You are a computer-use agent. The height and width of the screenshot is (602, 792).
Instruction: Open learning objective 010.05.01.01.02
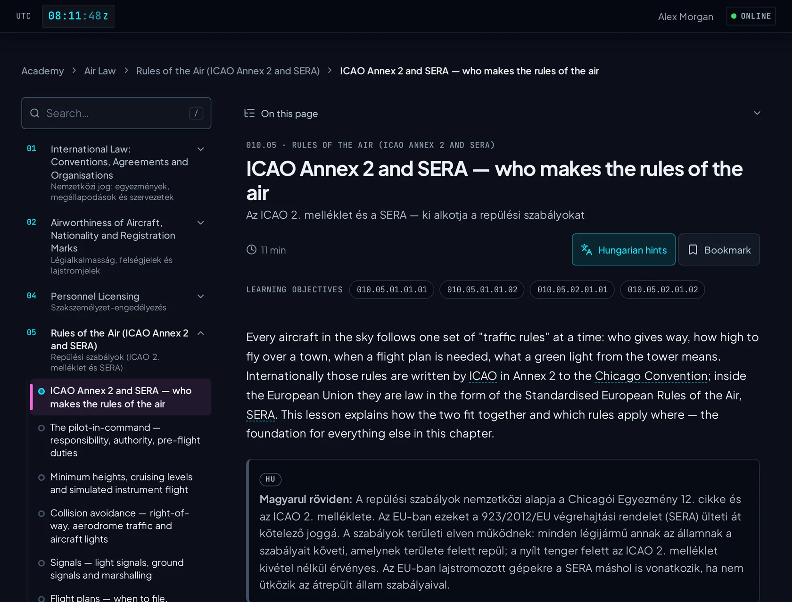[x=482, y=289]
